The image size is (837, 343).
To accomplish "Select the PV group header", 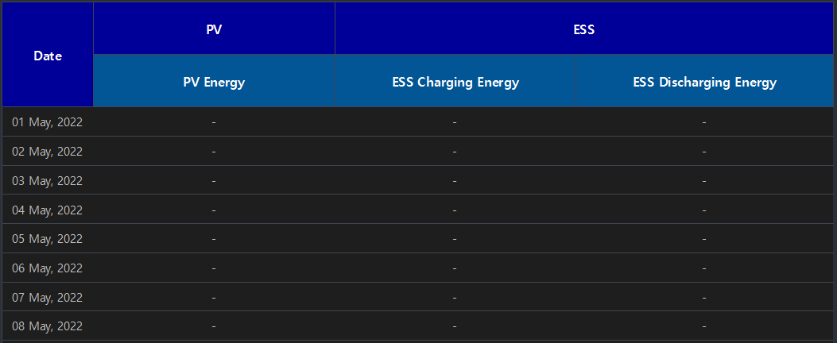I will (214, 29).
